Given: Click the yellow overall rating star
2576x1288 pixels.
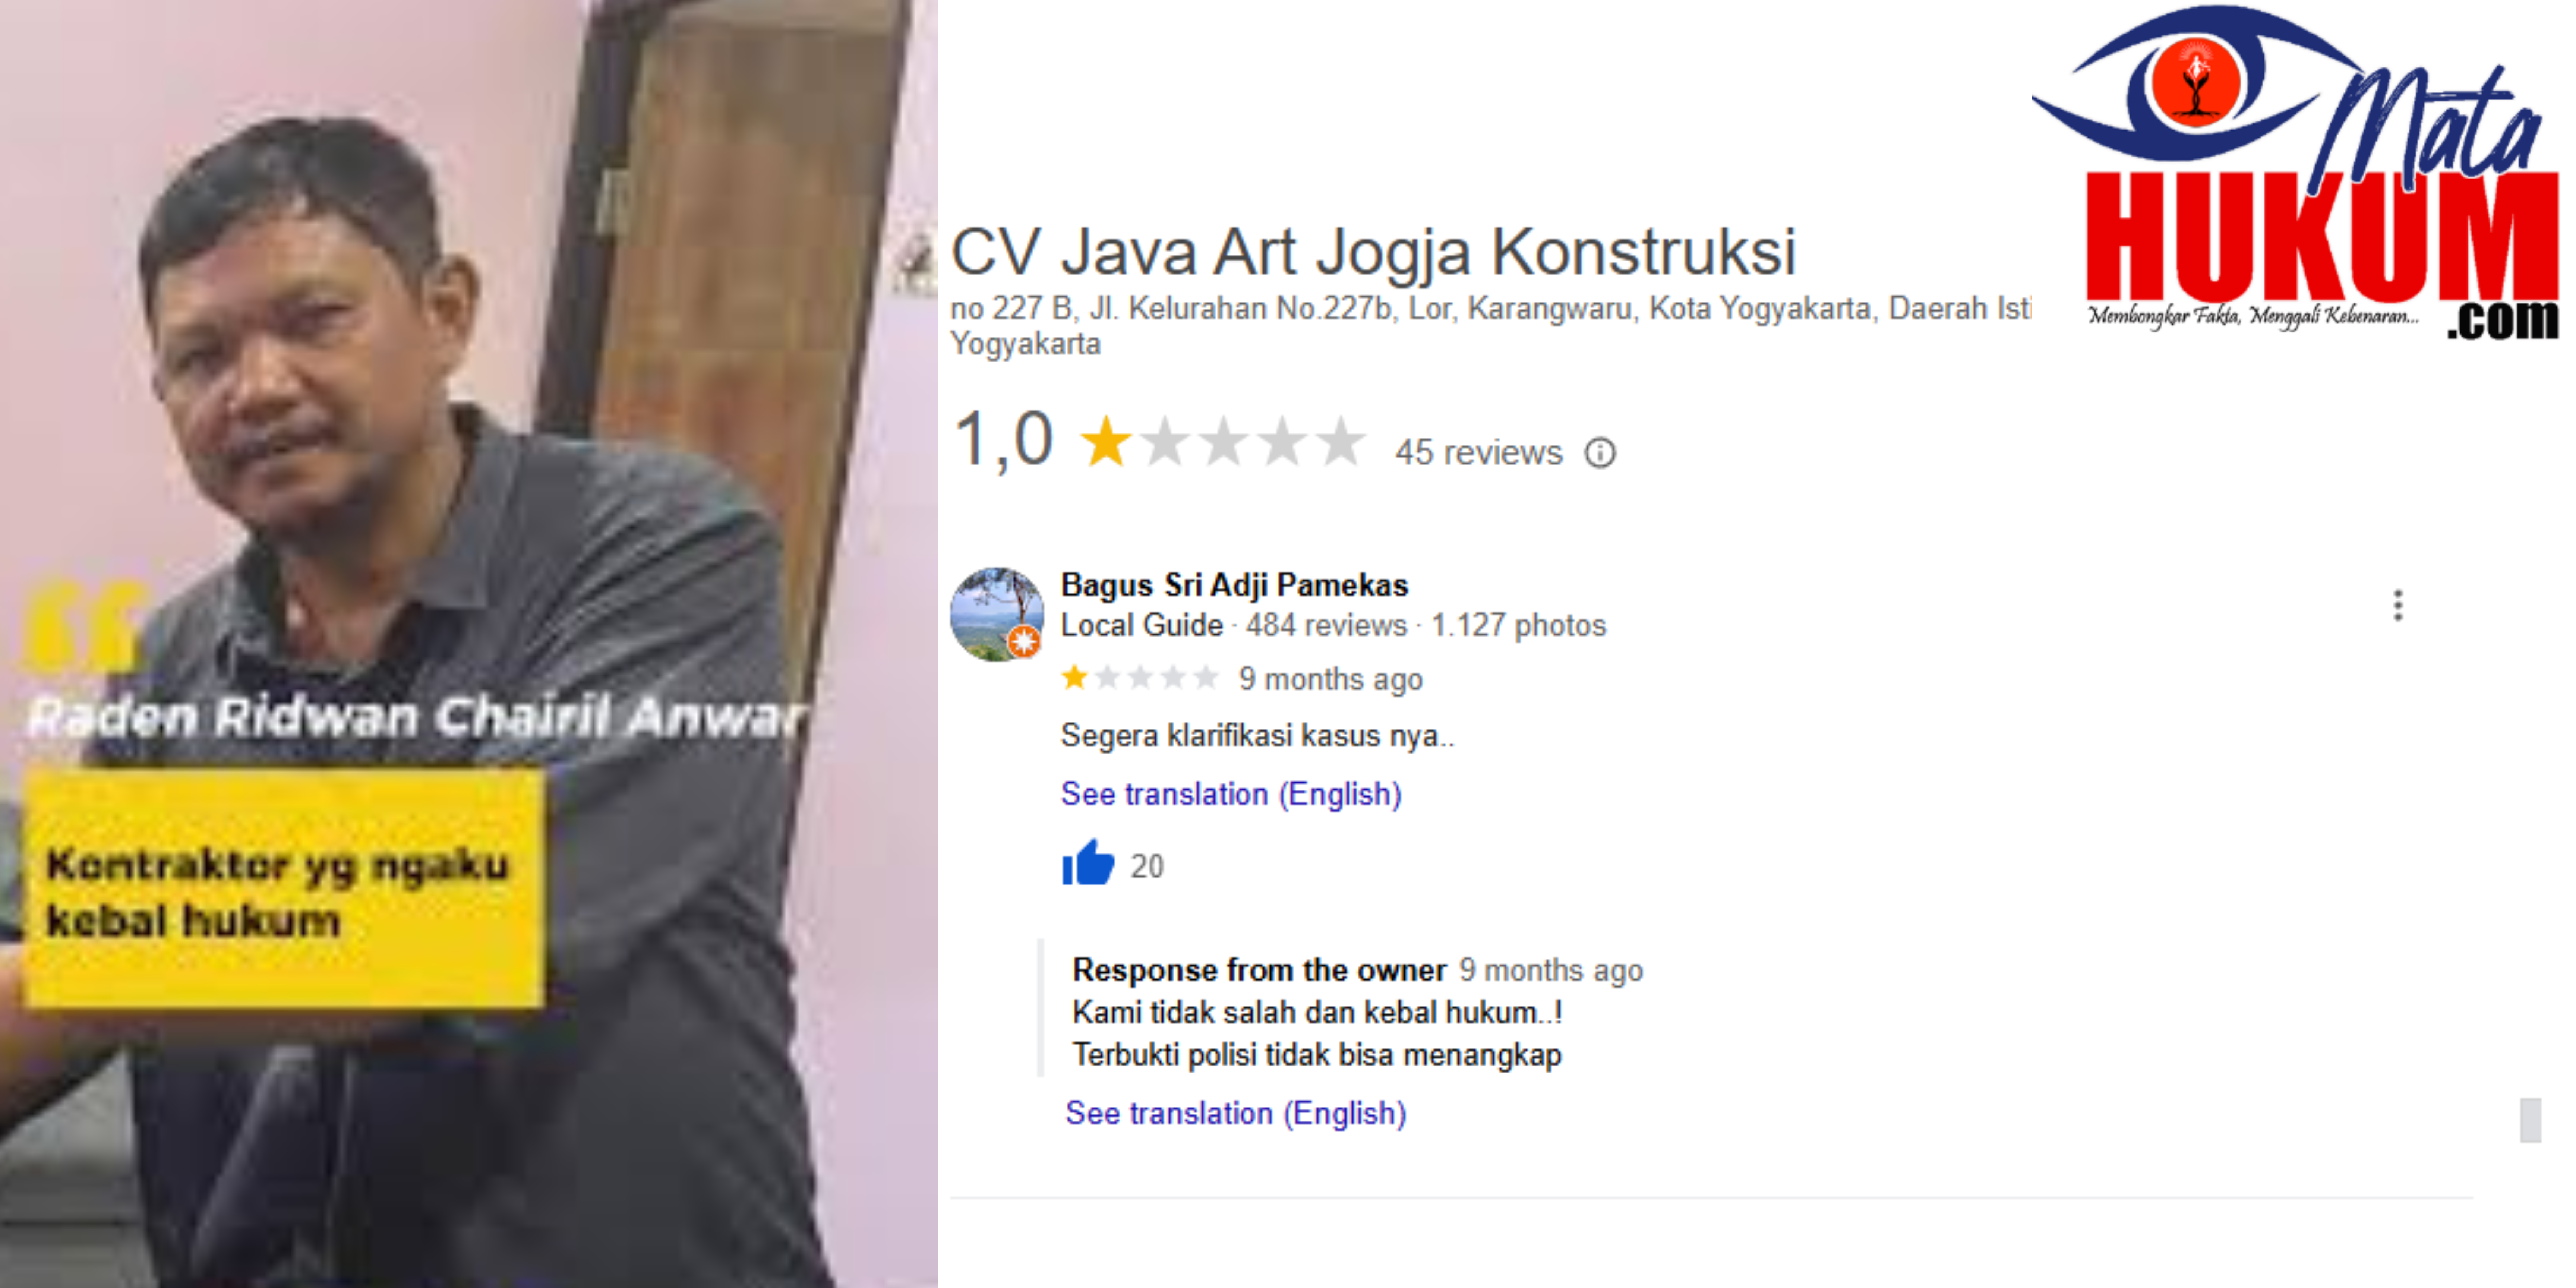Looking at the screenshot, I should (x=1106, y=442).
